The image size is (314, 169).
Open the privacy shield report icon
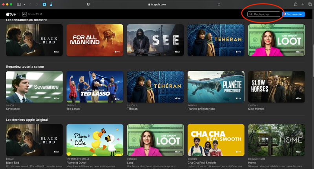88,4
